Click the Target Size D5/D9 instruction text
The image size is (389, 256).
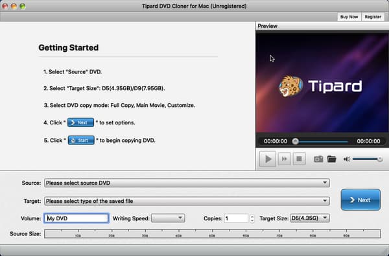click(104, 88)
